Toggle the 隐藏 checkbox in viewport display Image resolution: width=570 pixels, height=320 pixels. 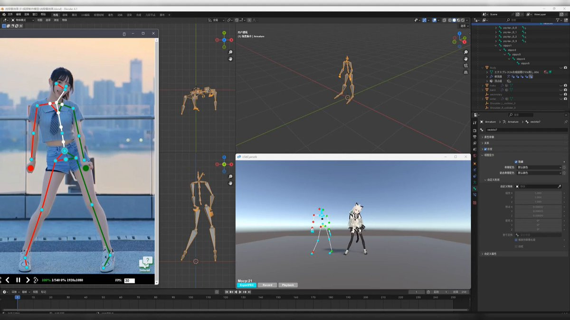tap(516, 162)
